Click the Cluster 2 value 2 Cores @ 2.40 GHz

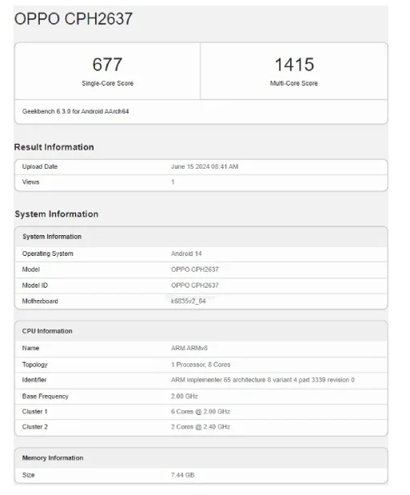coord(201,427)
